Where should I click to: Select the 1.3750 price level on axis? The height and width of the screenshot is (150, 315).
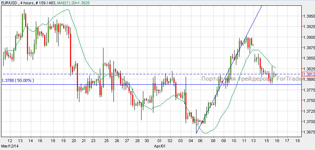[x=309, y=101]
